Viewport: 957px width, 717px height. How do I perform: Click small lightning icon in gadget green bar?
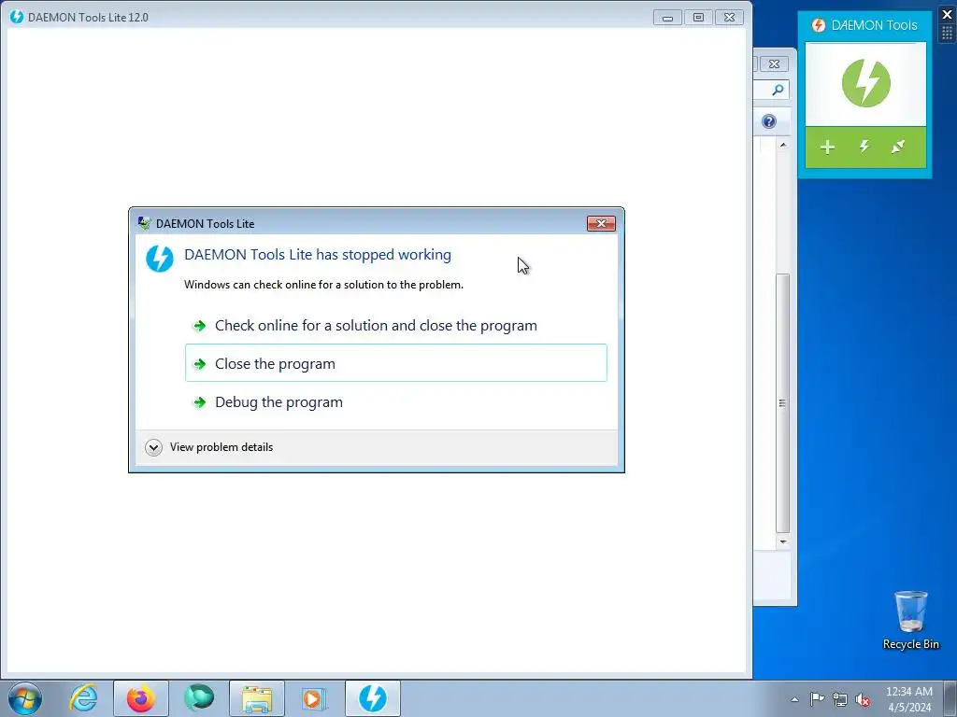pos(864,147)
